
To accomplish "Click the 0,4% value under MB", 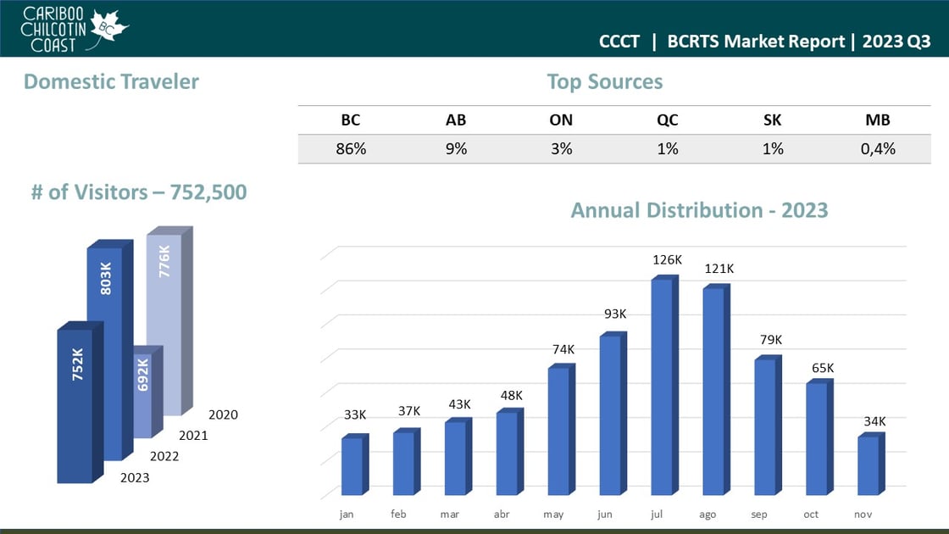I will [877, 148].
